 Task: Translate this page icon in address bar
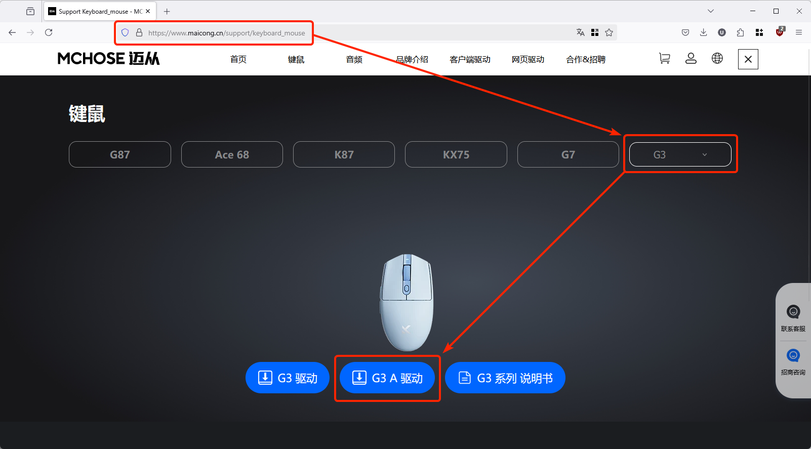[x=581, y=32]
